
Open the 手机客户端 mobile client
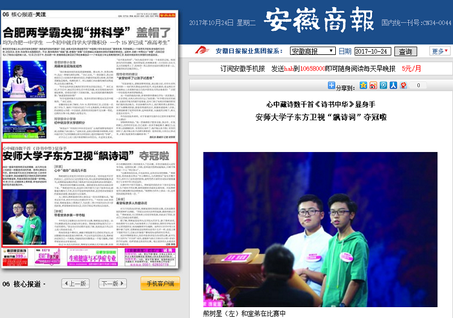(x=159, y=284)
